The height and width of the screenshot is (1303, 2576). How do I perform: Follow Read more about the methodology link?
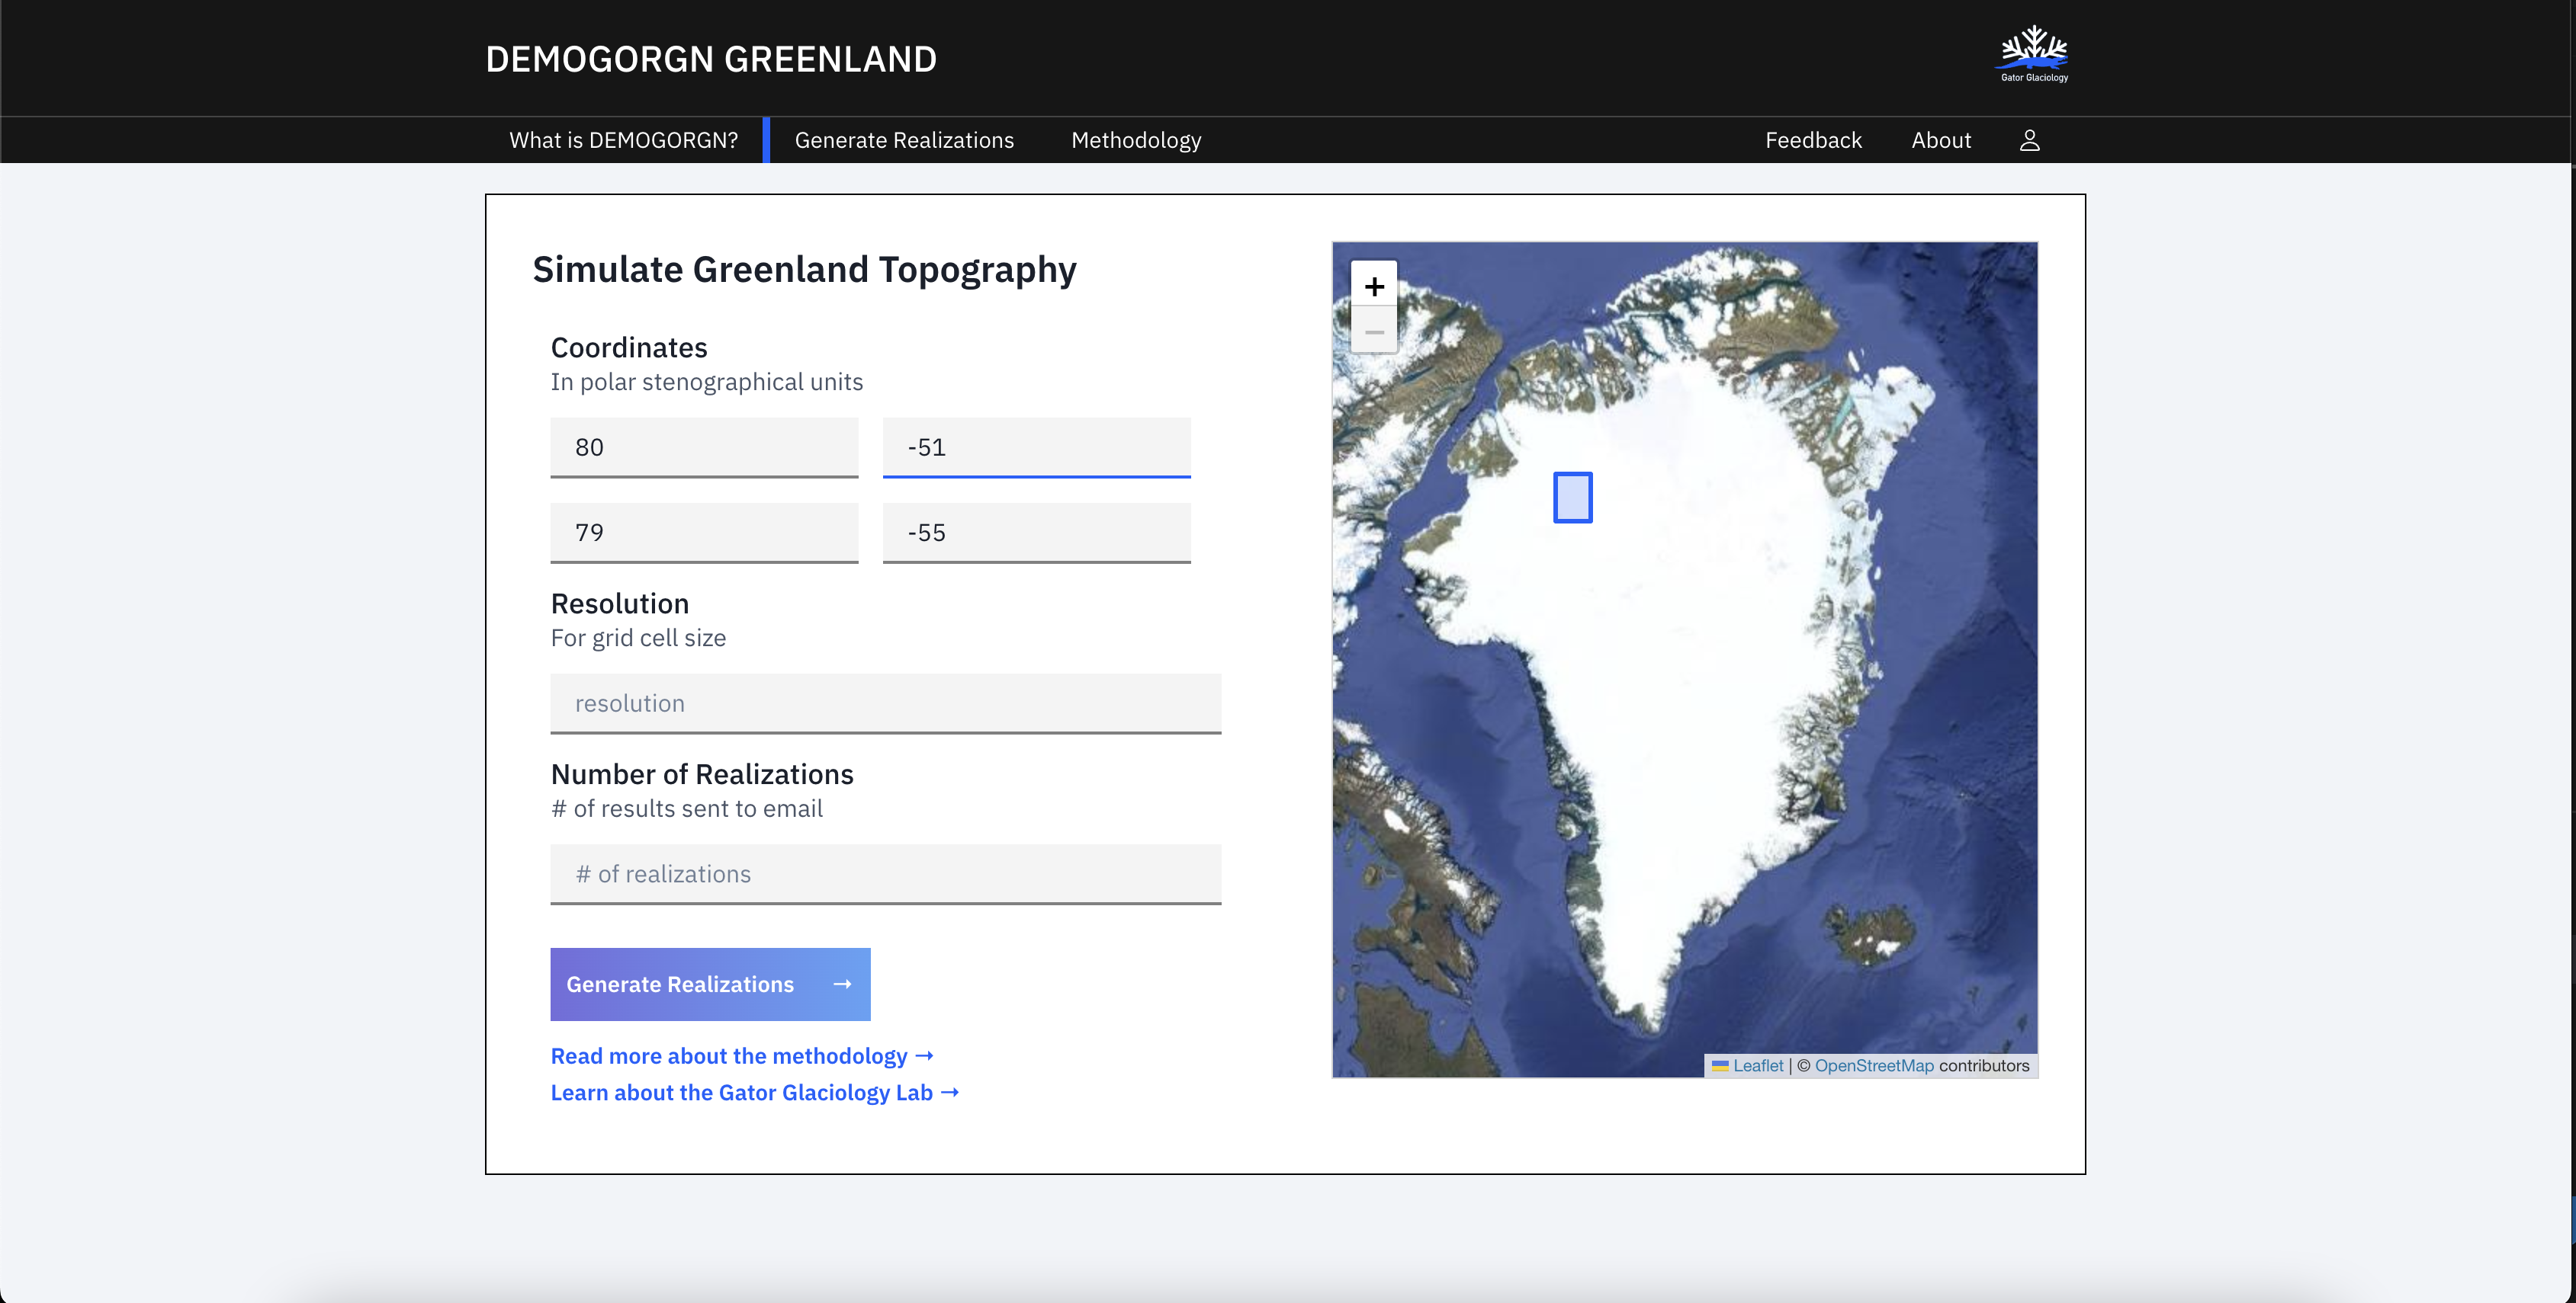point(741,1056)
